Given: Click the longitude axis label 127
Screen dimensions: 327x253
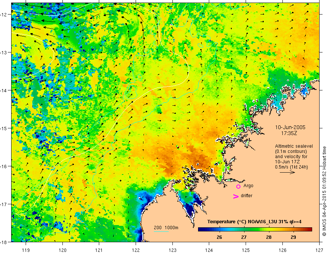Looking at the screenshot, I should (x=319, y=250).
